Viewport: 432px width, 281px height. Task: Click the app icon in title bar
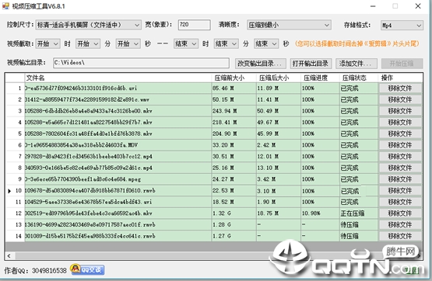click(5, 5)
